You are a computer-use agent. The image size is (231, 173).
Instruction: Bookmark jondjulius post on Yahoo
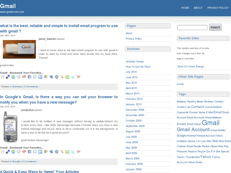coord(78,152)
